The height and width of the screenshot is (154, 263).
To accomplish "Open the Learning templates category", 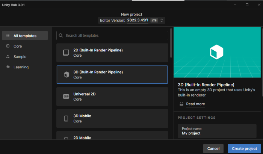I will pos(25,67).
